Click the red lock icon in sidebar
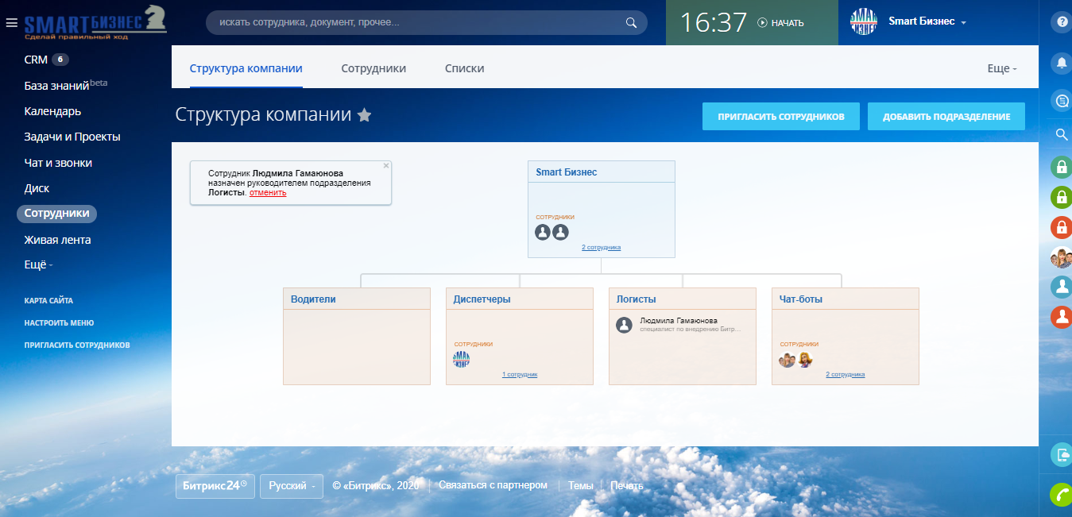Screen dimensions: 1072x517 [x=1061, y=228]
